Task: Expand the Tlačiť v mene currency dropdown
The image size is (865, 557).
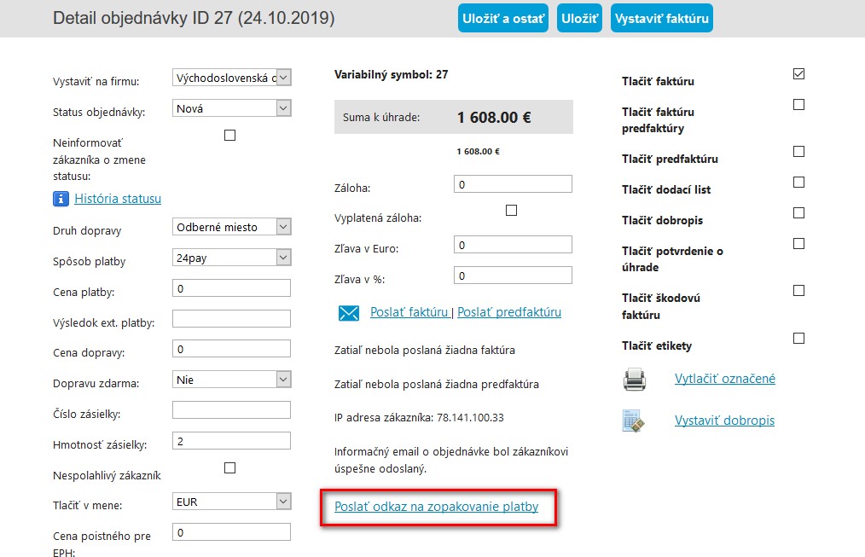Action: tap(232, 502)
